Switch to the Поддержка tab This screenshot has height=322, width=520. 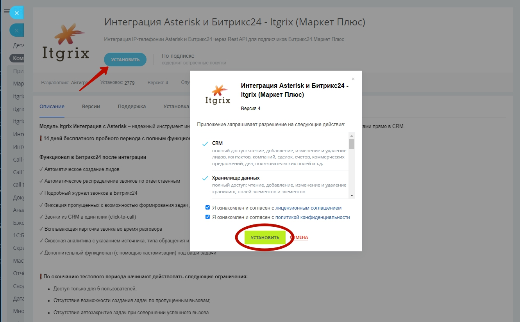[132, 106]
